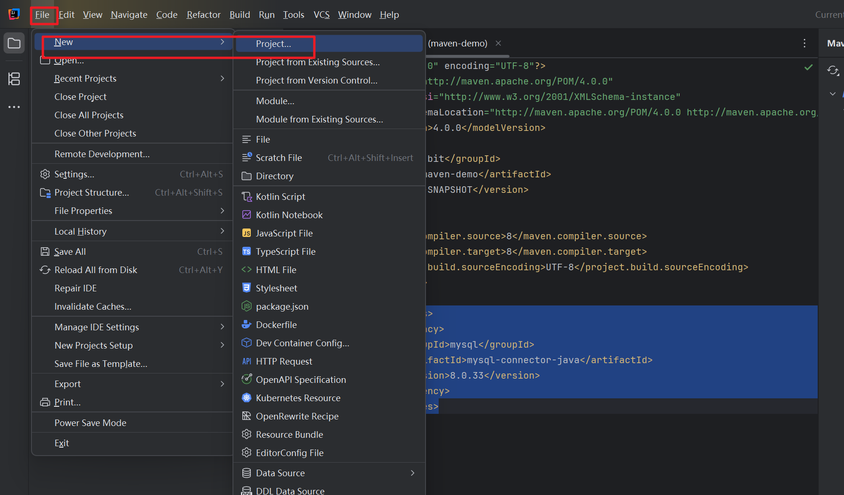Expand the Manage IDE Settings submenu arrow
Screen dimensions: 844x495
pos(222,327)
